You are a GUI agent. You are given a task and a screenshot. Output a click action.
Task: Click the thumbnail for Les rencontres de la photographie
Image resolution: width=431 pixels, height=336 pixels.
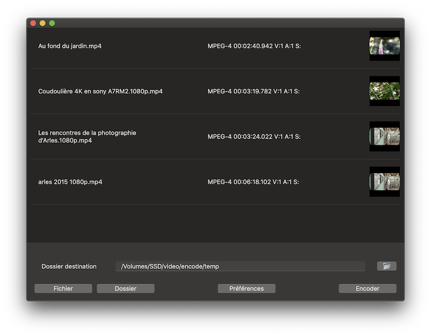click(385, 137)
